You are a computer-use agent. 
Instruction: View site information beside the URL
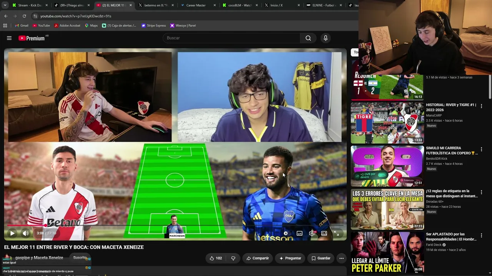click(x=35, y=16)
